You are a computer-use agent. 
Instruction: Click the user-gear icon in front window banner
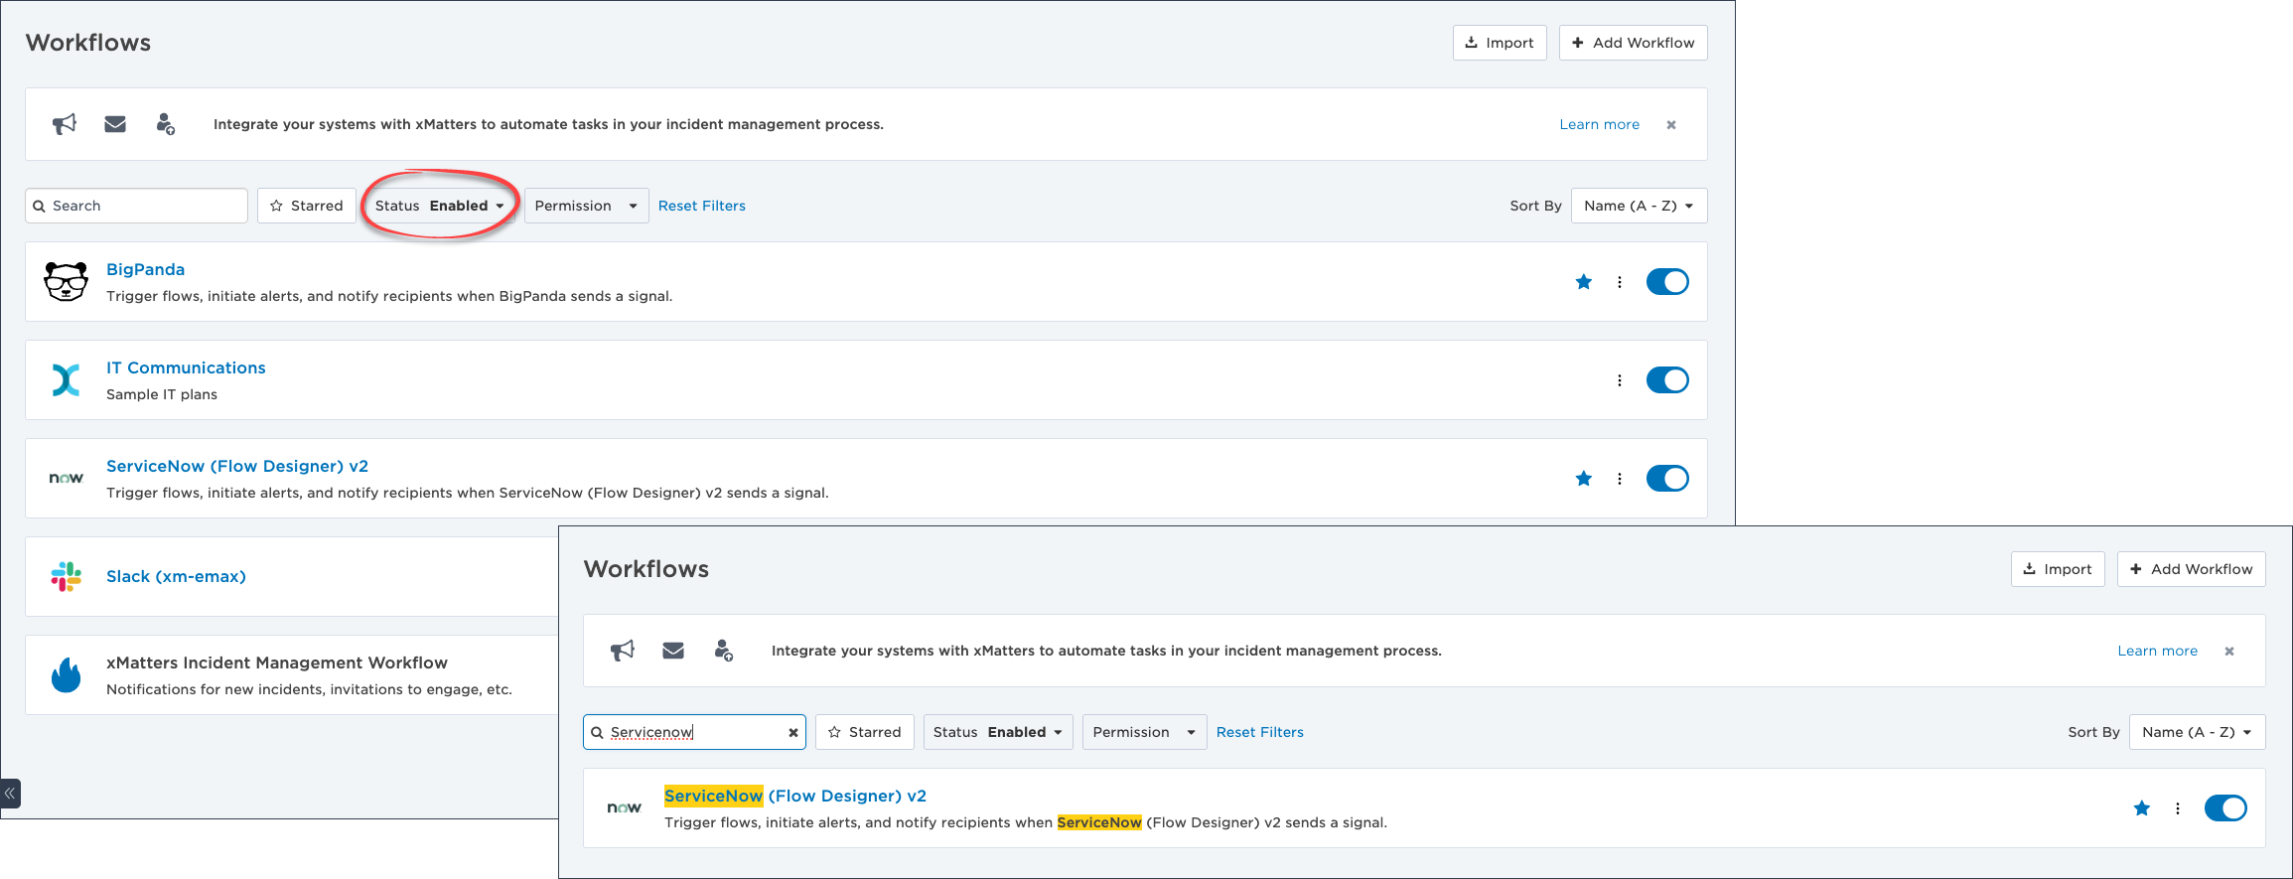tap(724, 651)
